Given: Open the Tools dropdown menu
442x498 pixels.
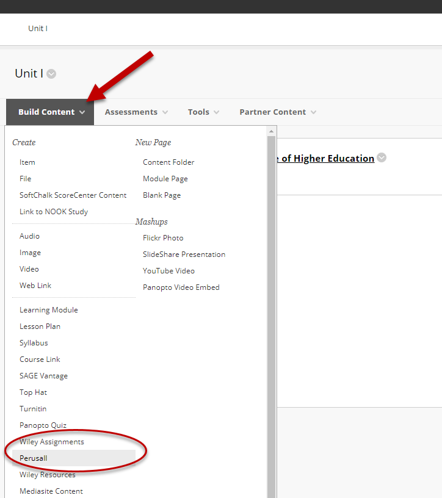Looking at the screenshot, I should pyautogui.click(x=203, y=112).
